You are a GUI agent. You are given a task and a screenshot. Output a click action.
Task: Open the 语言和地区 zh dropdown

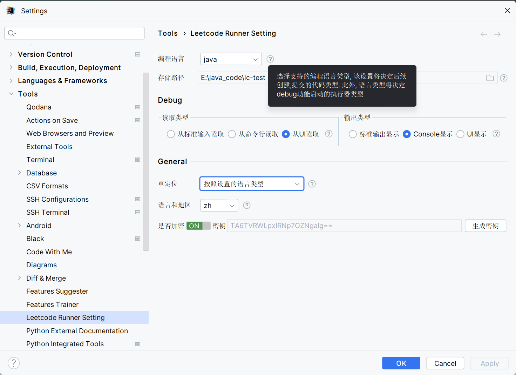click(219, 205)
